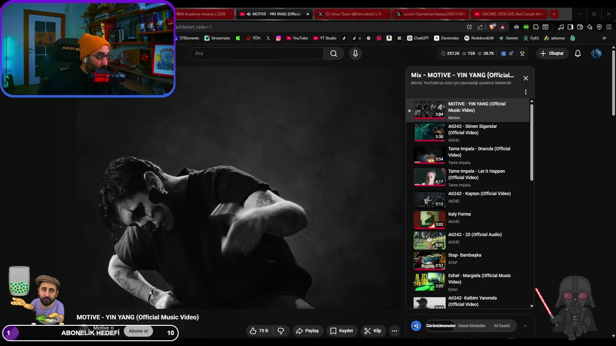
Task: Click the Oluştur create button
Action: [552, 53]
